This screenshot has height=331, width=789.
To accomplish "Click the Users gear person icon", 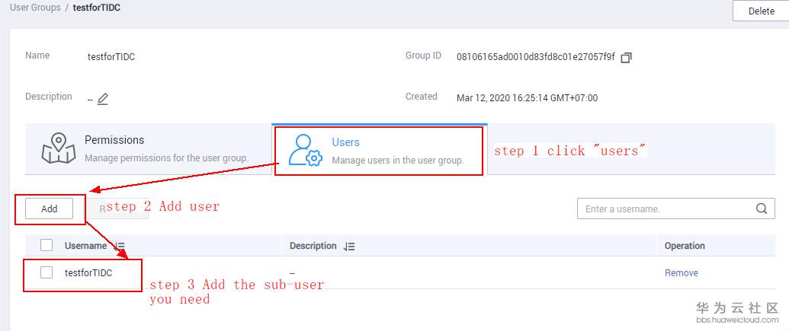I will pyautogui.click(x=305, y=150).
